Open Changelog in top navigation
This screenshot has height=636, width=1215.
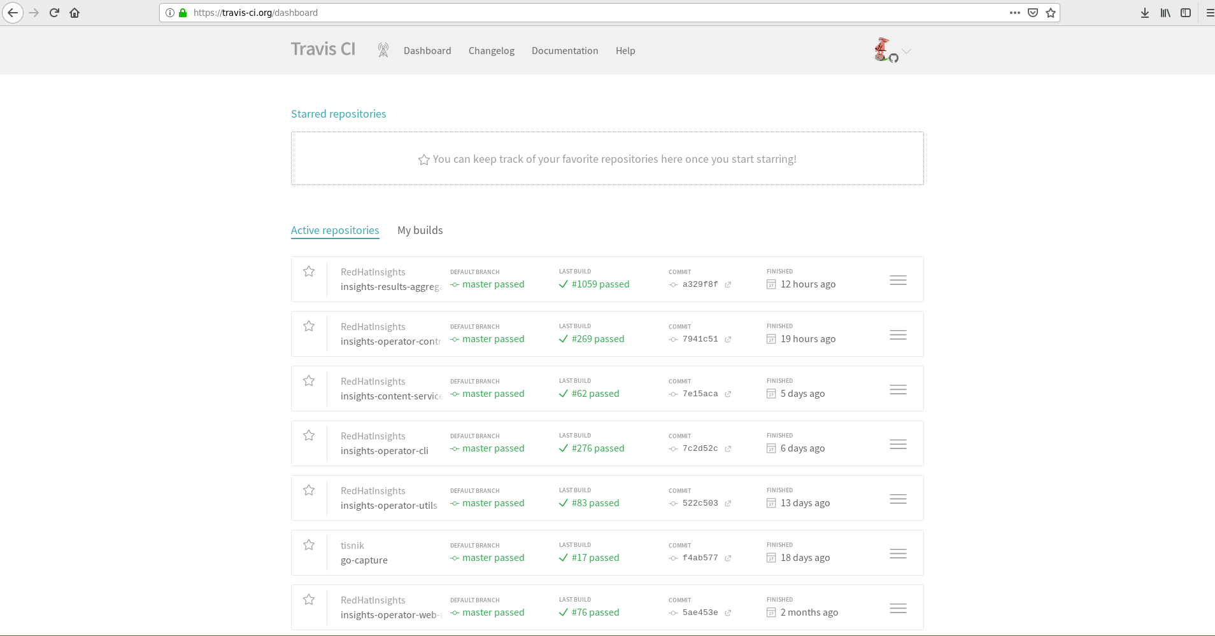tap(492, 51)
